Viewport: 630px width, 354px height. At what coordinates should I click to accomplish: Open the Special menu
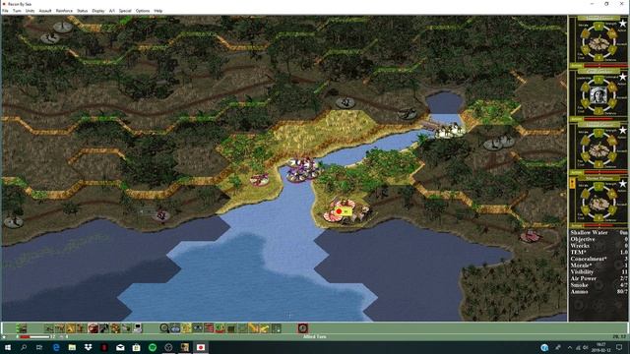coord(125,11)
